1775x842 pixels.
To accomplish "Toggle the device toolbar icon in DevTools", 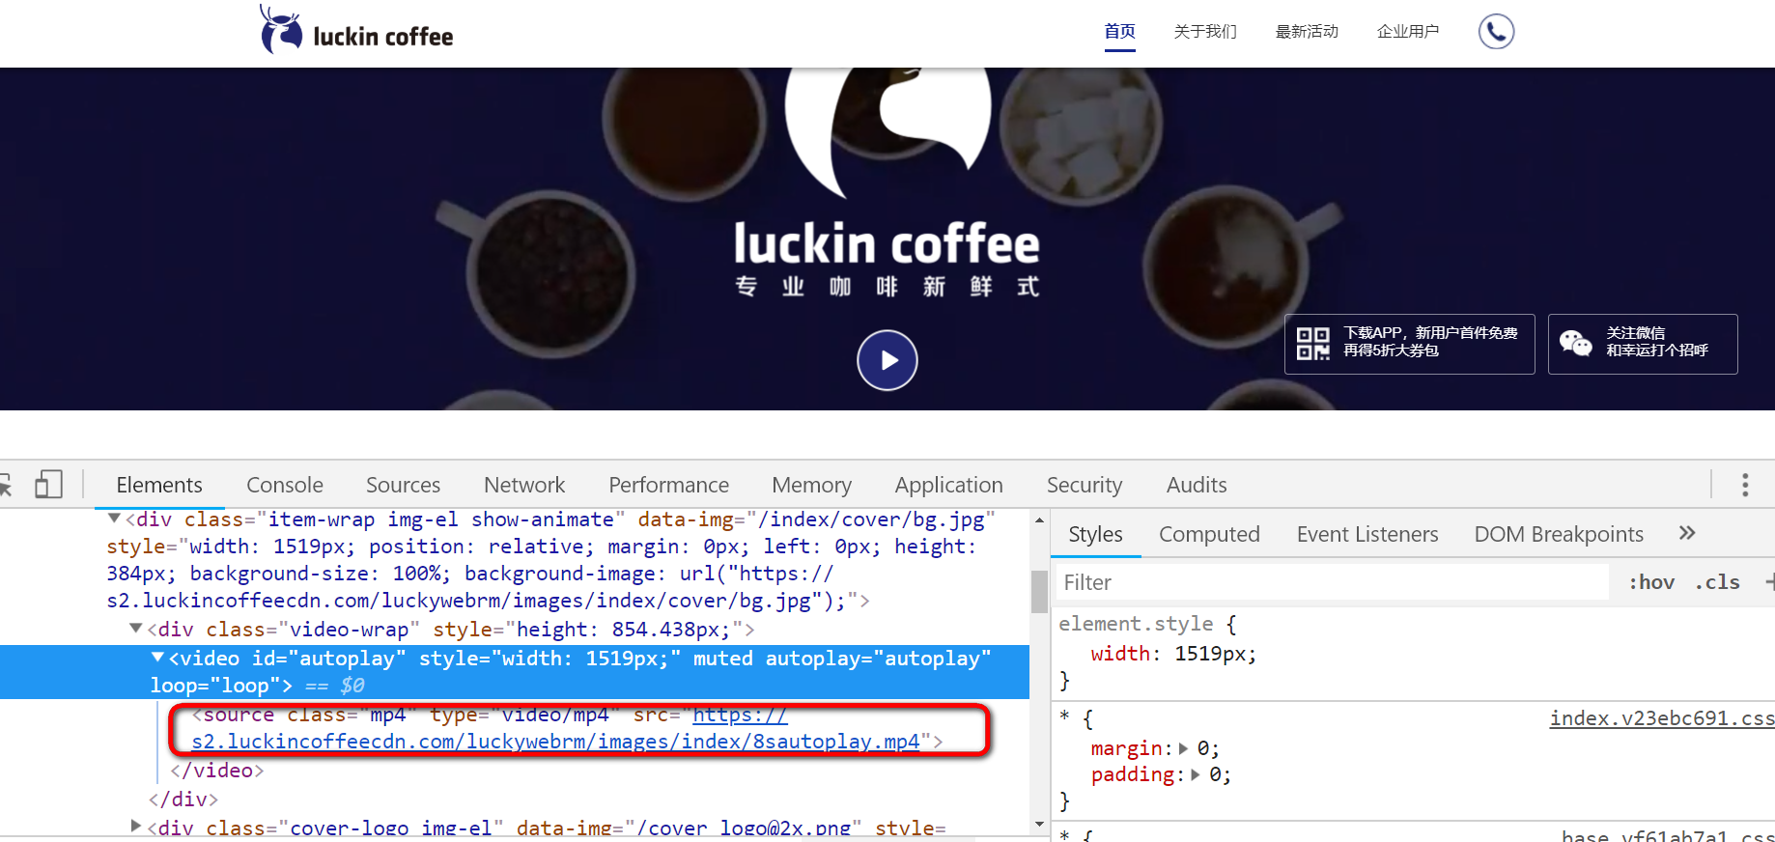I will 48,484.
